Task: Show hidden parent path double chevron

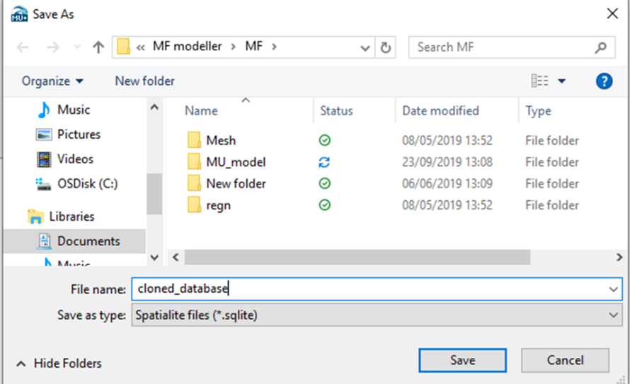Action: [x=140, y=47]
